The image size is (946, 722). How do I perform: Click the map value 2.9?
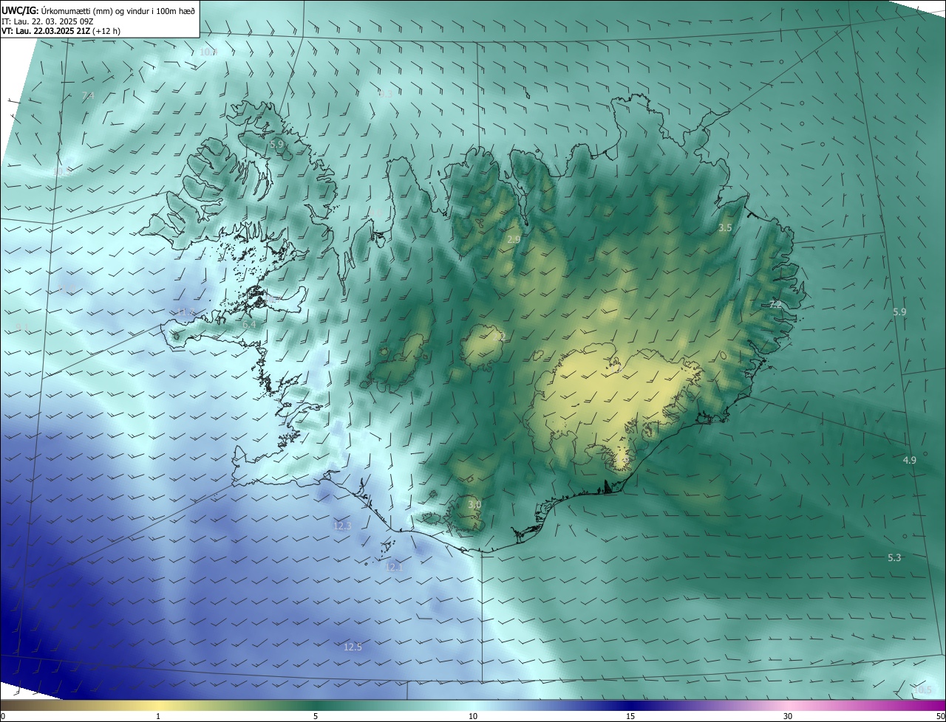click(x=514, y=240)
